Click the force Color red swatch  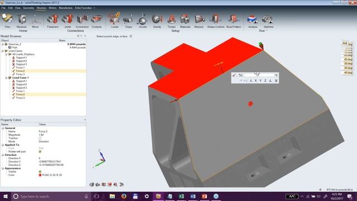(40, 175)
